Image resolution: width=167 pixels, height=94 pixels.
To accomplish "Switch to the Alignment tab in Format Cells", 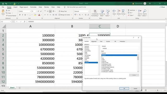I will (94, 41).
